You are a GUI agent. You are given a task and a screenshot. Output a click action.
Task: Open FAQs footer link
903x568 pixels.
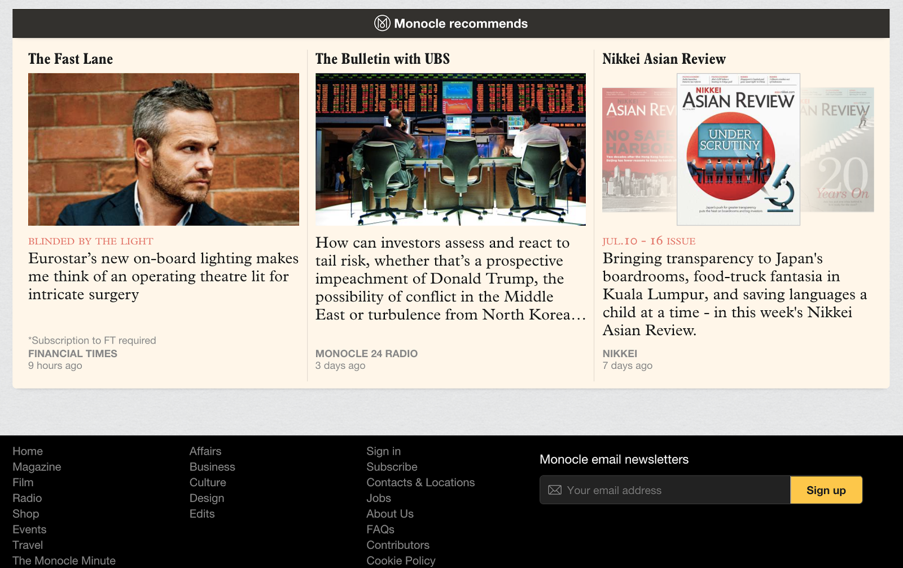[x=380, y=530]
